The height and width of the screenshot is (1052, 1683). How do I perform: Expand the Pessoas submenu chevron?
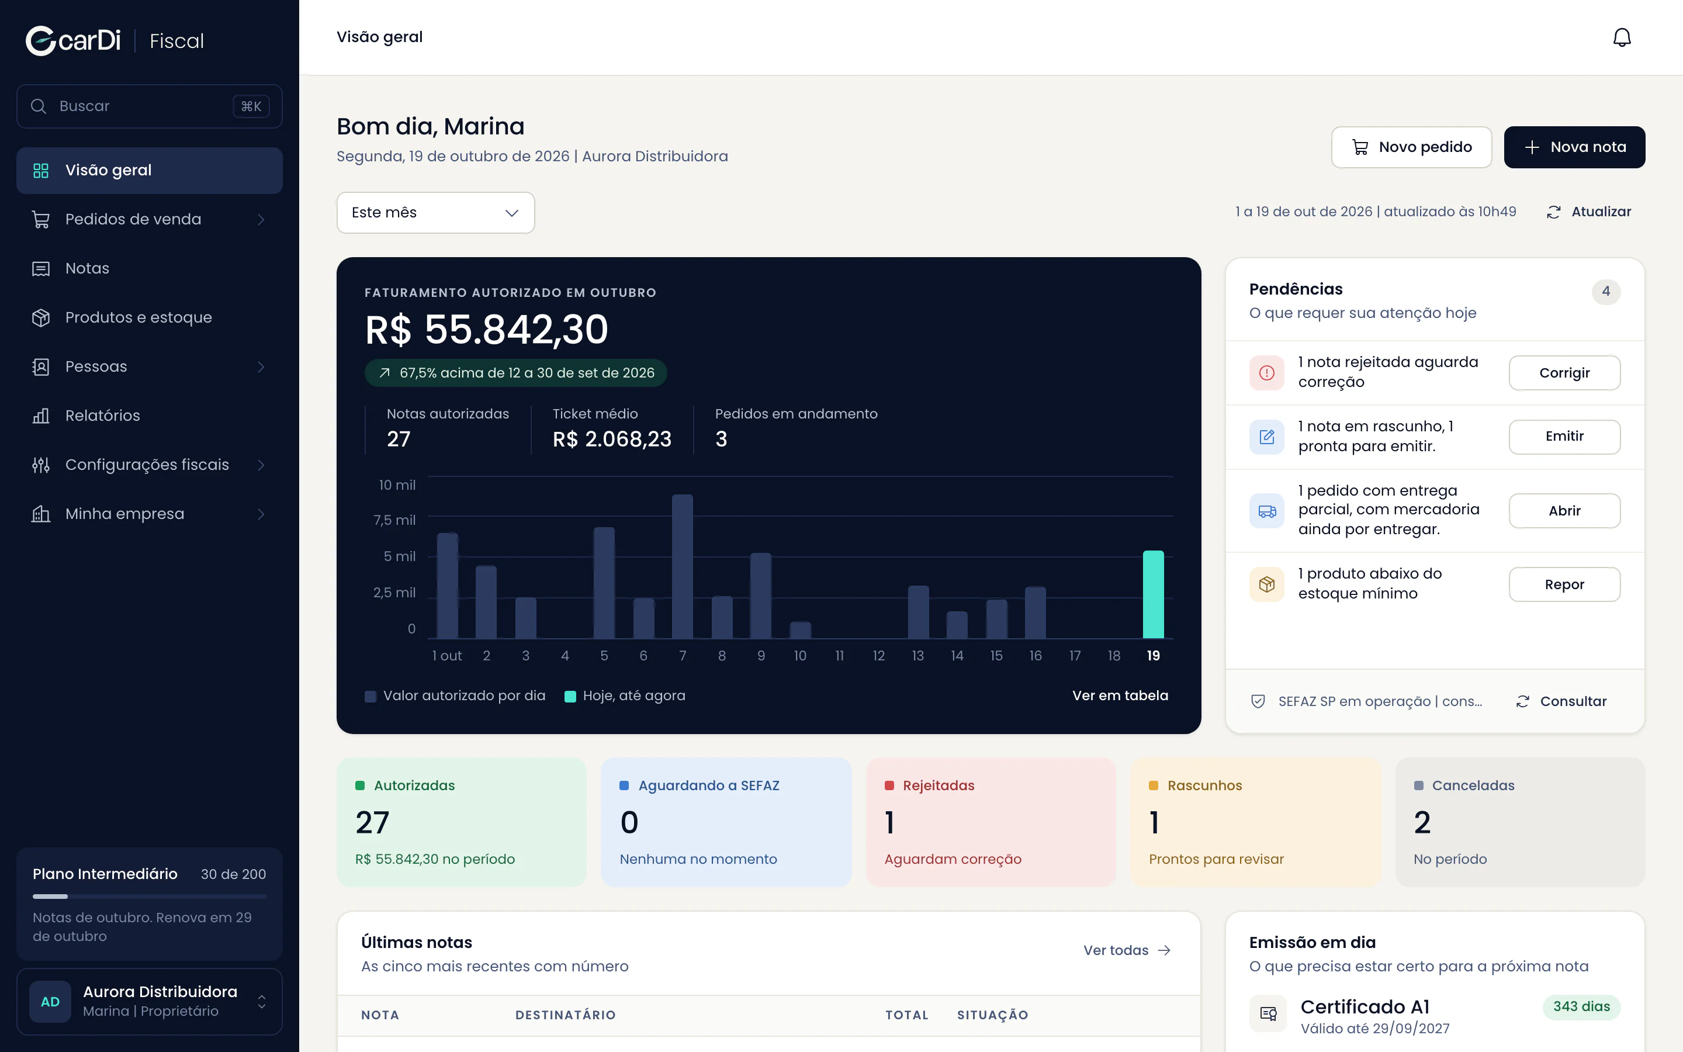point(261,366)
